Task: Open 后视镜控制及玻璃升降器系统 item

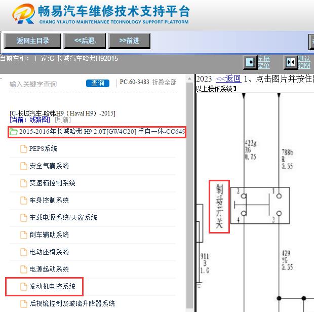Action: 72,303
